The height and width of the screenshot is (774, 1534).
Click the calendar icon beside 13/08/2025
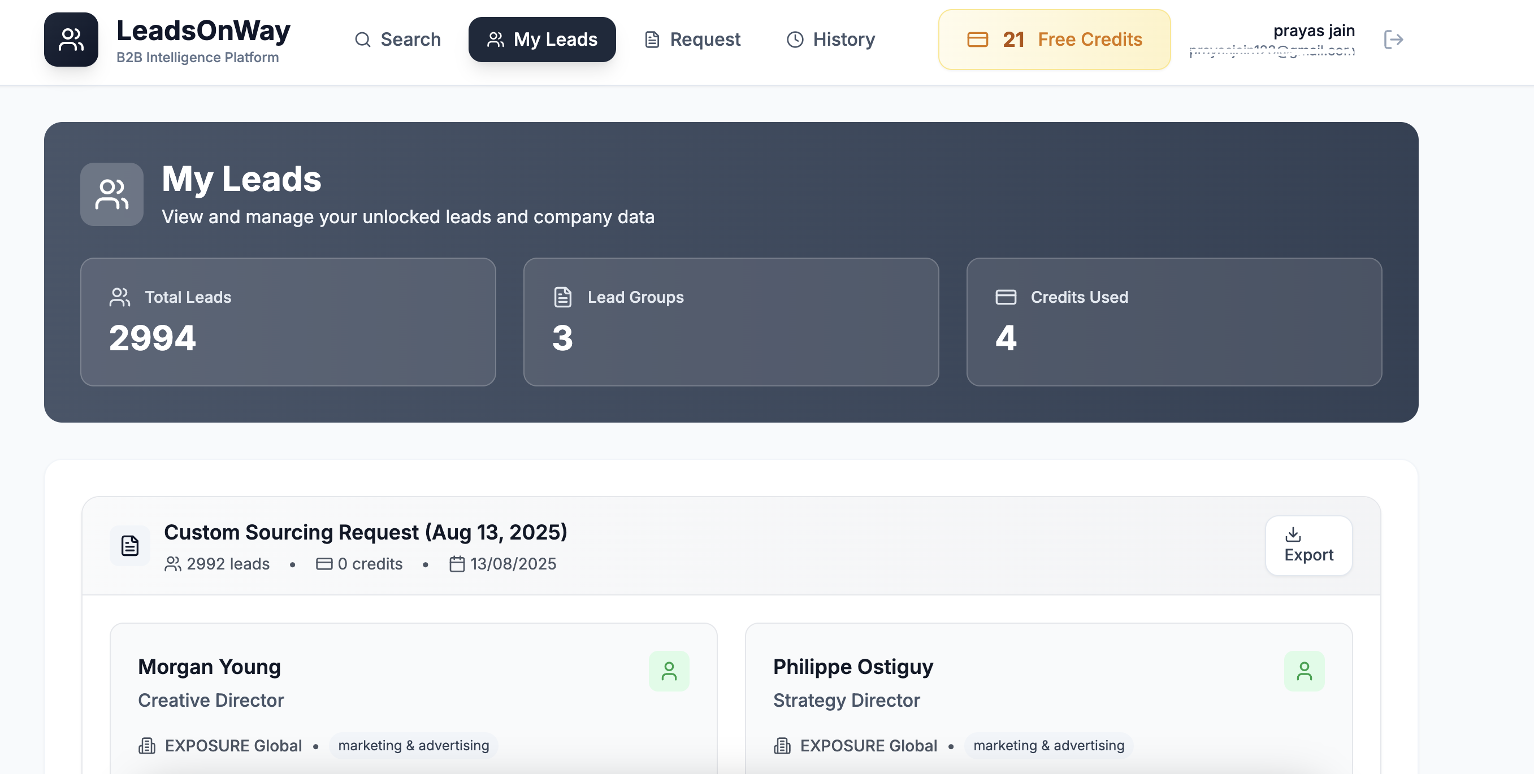coord(457,564)
